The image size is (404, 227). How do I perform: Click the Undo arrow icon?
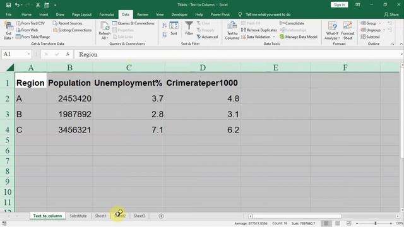pyautogui.click(x=17, y=5)
